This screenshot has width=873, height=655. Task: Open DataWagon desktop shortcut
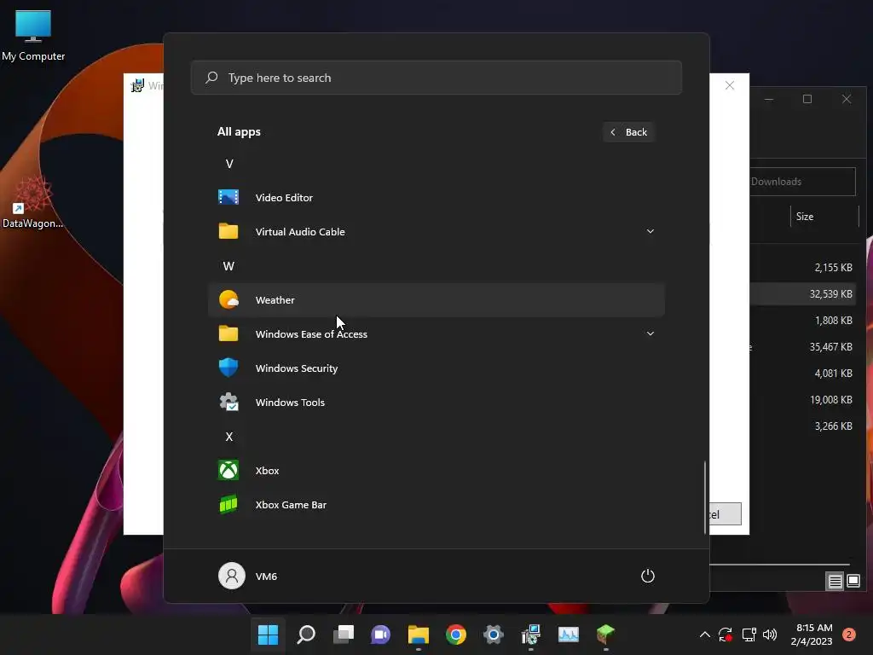[33, 201]
